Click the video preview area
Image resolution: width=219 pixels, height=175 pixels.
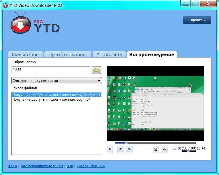click(x=155, y=103)
